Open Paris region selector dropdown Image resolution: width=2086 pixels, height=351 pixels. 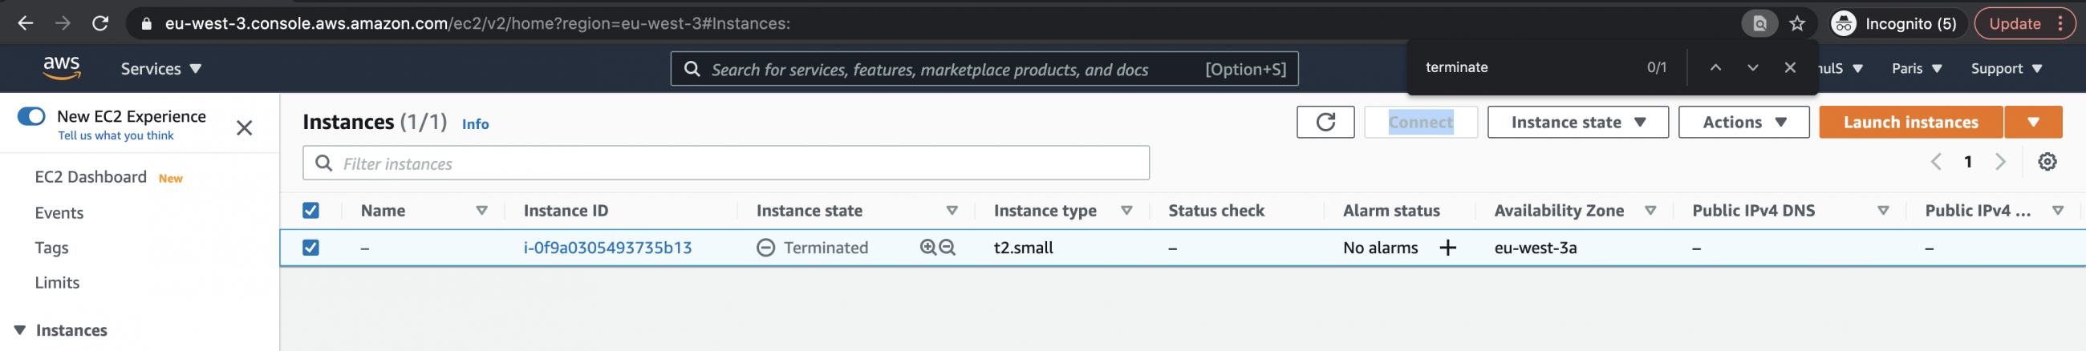pos(1915,69)
